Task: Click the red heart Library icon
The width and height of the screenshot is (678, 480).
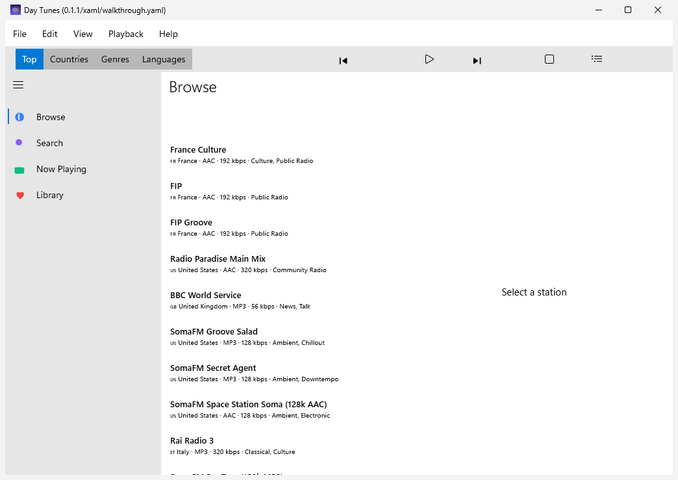Action: click(20, 196)
